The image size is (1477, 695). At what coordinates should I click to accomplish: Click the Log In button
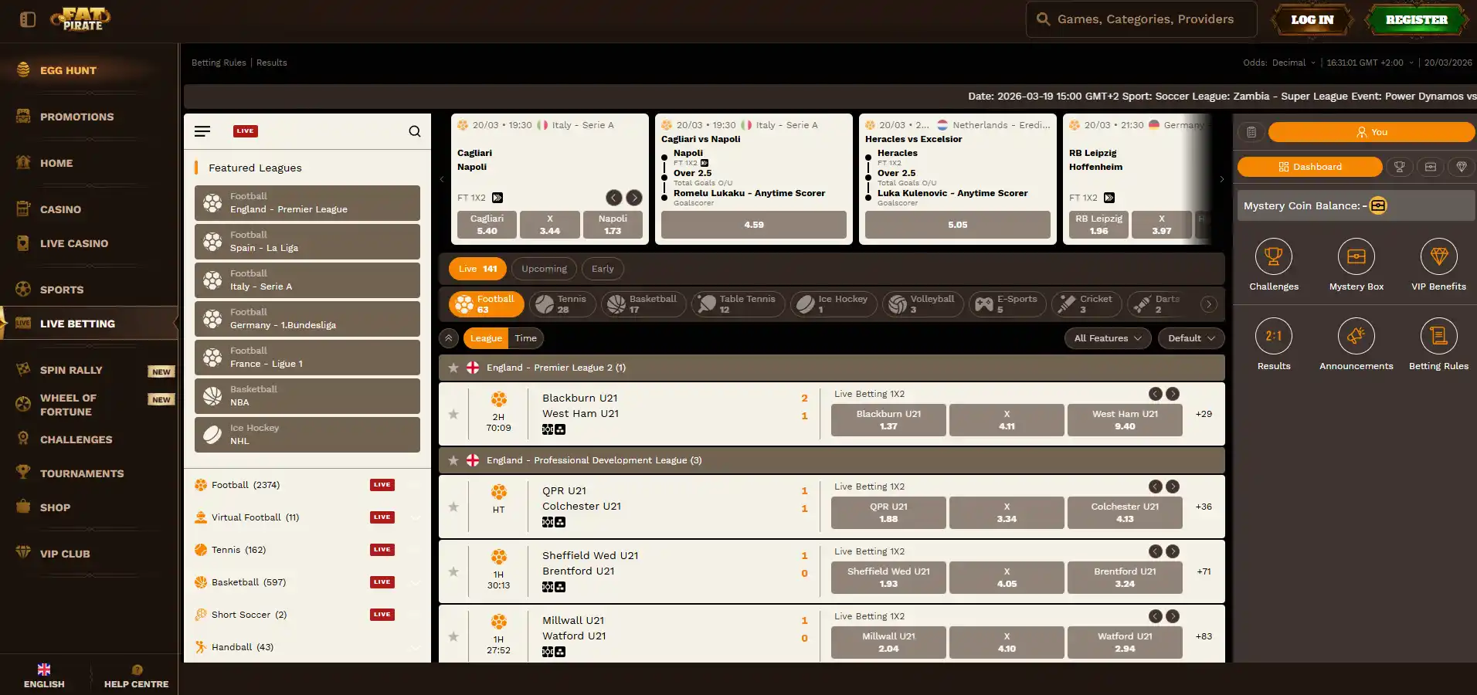1312,20
